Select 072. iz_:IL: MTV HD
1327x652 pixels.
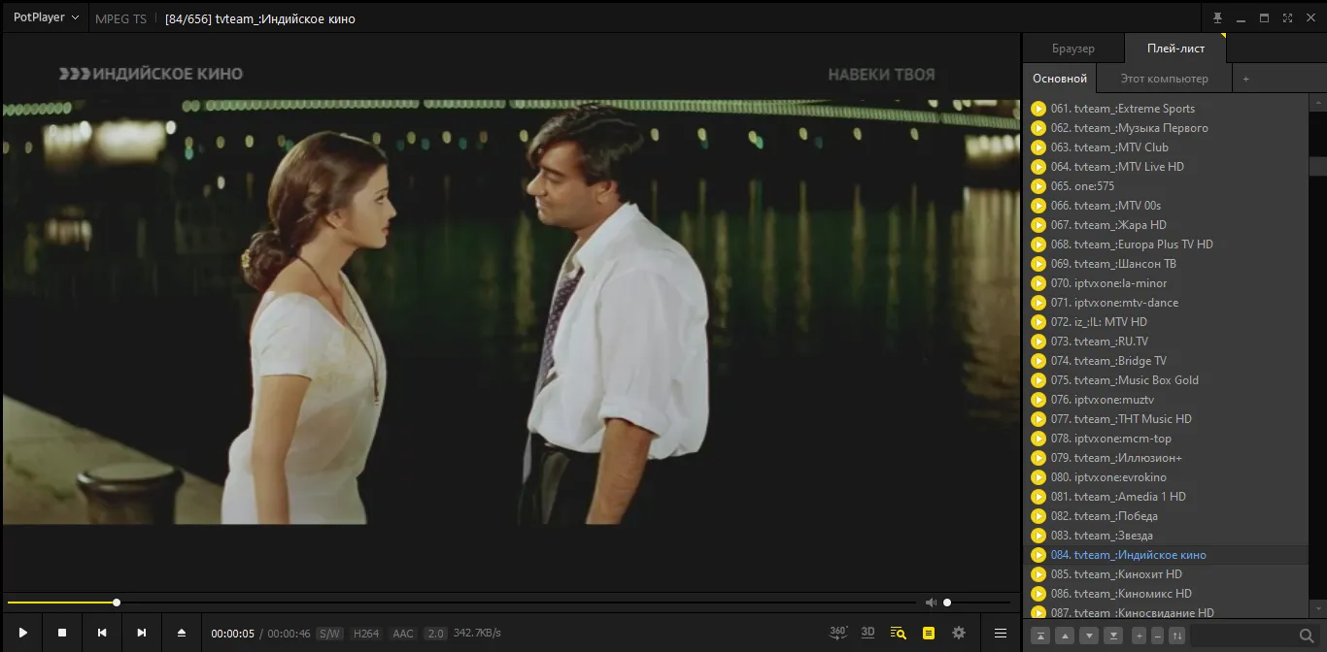[1166, 322]
